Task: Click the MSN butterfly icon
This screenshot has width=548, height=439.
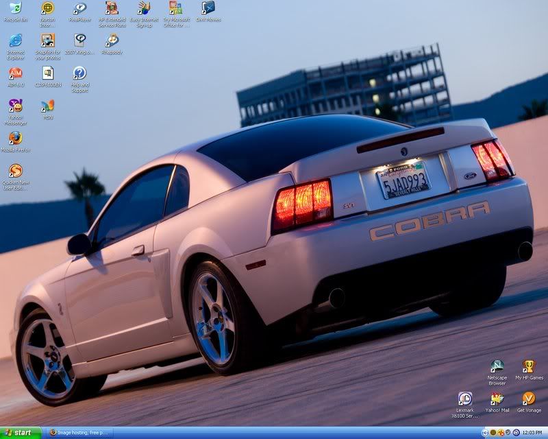Action: (47, 106)
